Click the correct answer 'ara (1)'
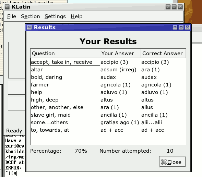Image resolution: width=202 pixels, height=177 pixels. pos(150,70)
